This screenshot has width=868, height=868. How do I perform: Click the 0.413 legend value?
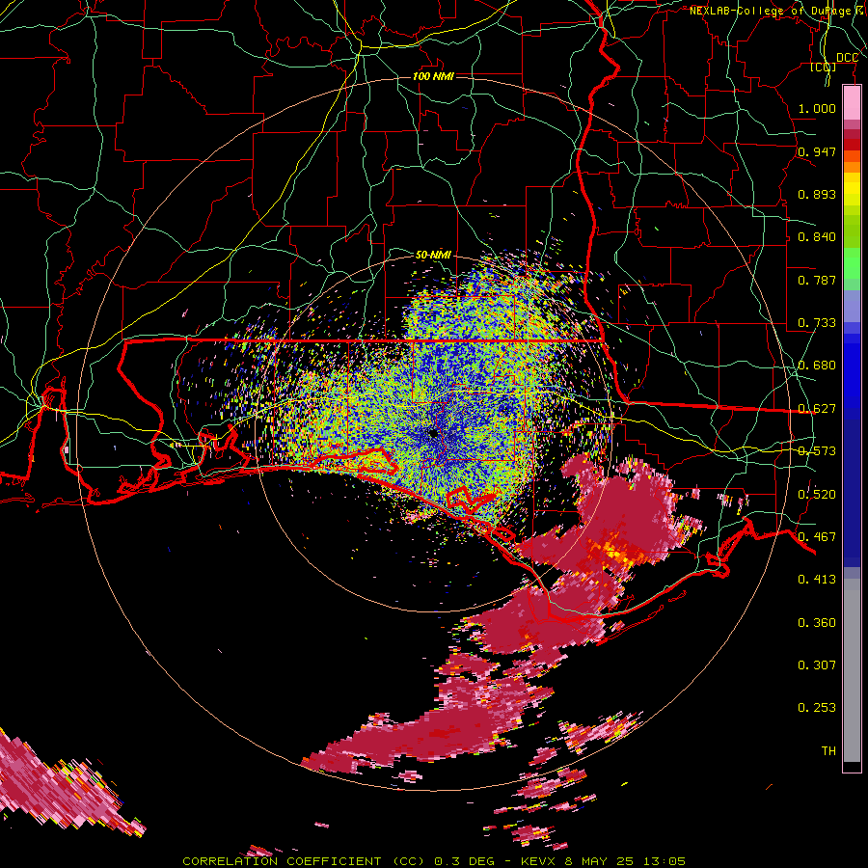(817, 580)
